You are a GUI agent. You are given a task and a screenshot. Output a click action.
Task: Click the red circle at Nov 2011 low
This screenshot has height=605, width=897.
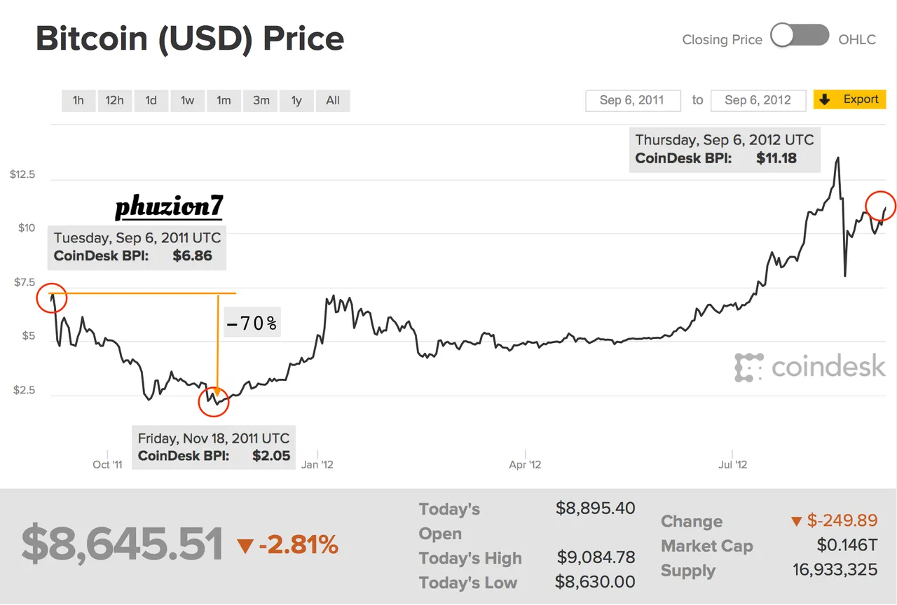click(x=214, y=401)
